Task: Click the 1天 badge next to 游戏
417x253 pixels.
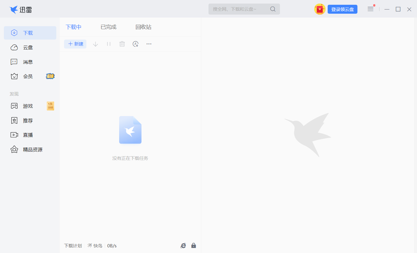Action: pos(50,106)
